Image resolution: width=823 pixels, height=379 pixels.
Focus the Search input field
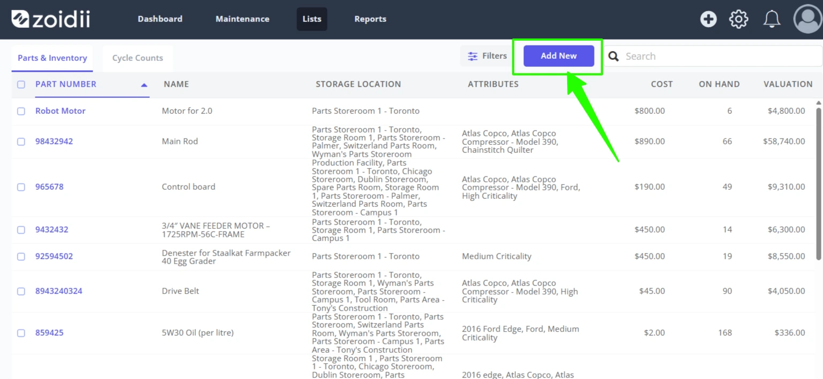click(720, 56)
